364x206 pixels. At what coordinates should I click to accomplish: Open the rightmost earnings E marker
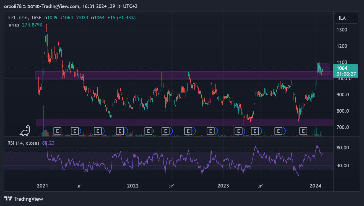[303, 131]
